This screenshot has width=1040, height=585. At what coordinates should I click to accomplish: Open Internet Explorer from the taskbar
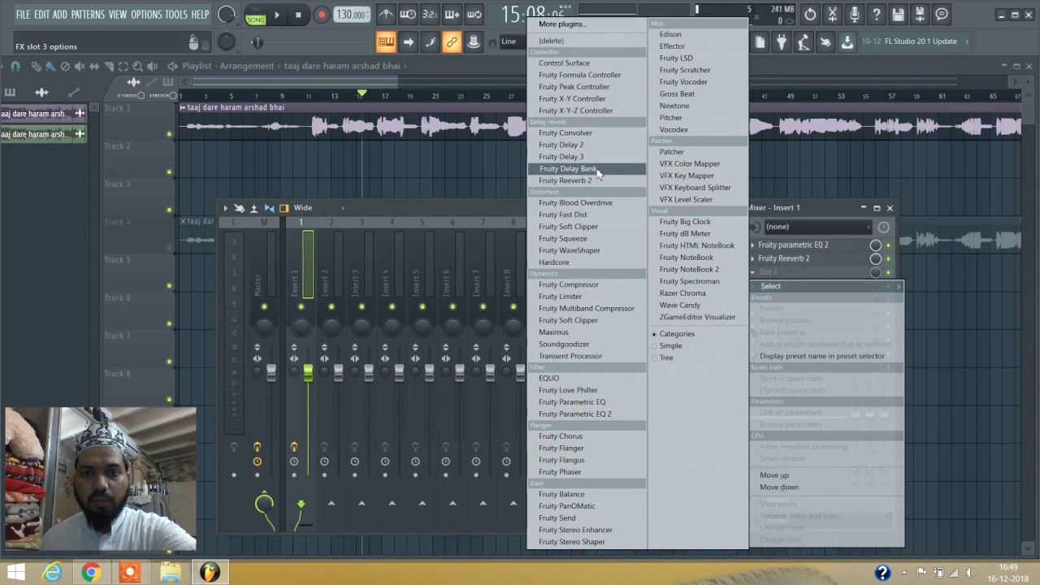pyautogui.click(x=53, y=573)
